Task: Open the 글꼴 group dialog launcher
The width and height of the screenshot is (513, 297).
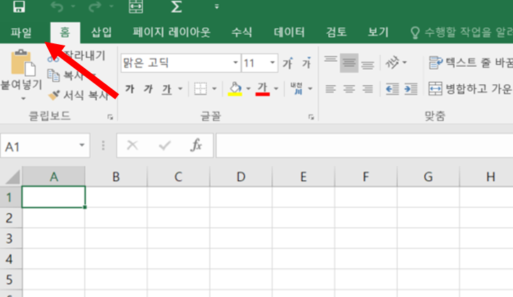Action: click(311, 117)
